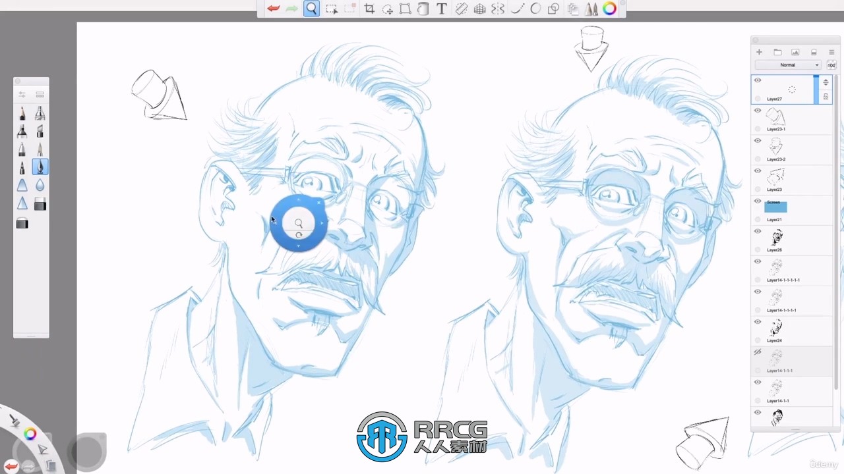The width and height of the screenshot is (844, 474).
Task: Select the chisel tip pen brush
Action: coord(40,131)
